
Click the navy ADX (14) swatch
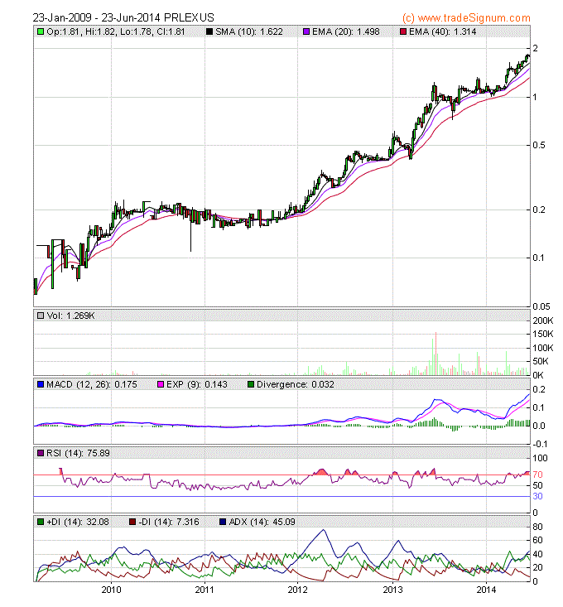(223, 522)
